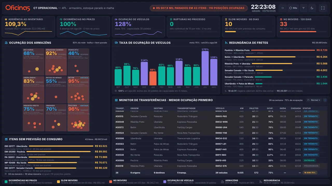Click the 16 SOB 75% summary badge
The width and height of the screenshot is (332, 186).
(310, 173)
